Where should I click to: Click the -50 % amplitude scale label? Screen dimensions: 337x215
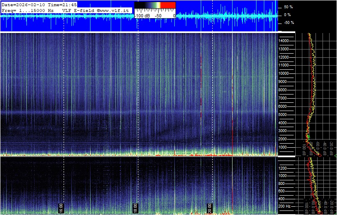(x=288, y=23)
